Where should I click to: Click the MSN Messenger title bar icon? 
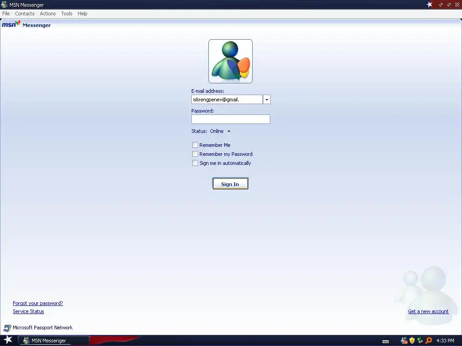click(4, 5)
